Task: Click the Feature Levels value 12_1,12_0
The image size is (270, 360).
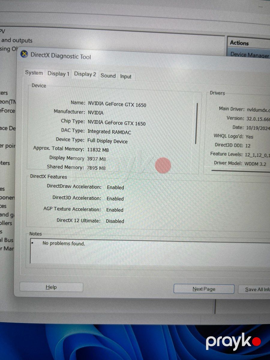Action: tap(257, 155)
